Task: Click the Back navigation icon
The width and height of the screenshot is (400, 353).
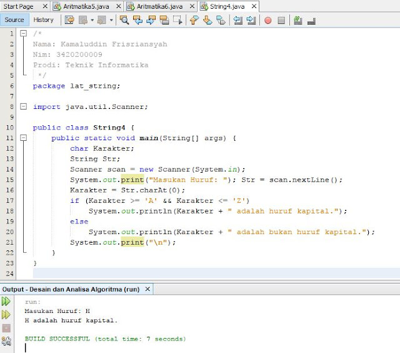Action: (x=83, y=20)
